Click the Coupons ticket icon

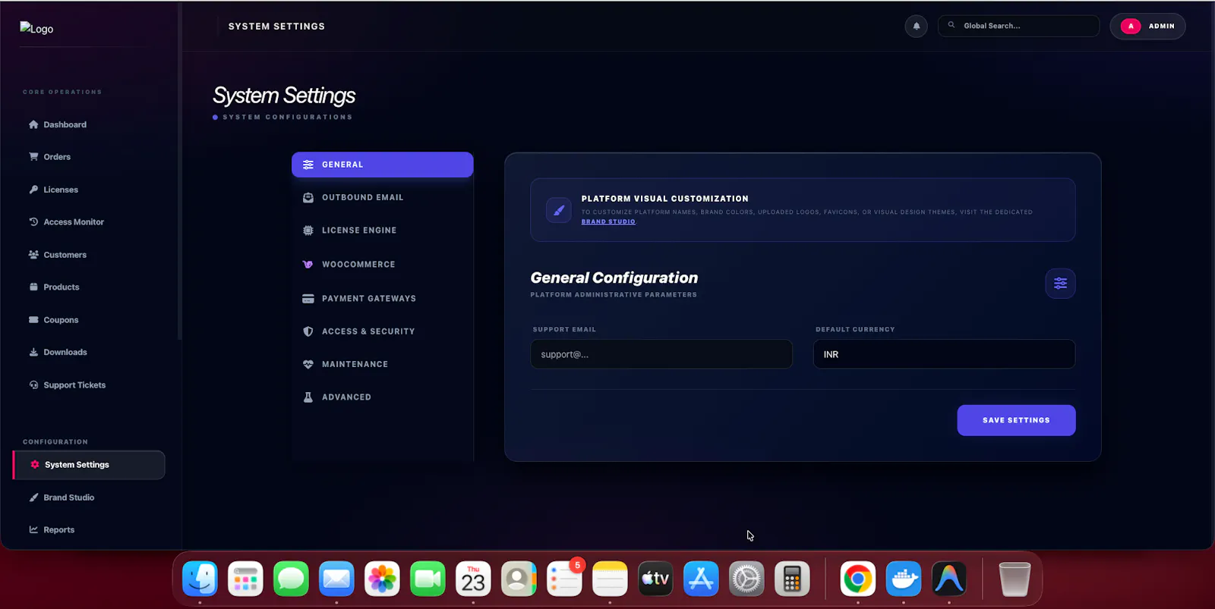click(x=33, y=320)
